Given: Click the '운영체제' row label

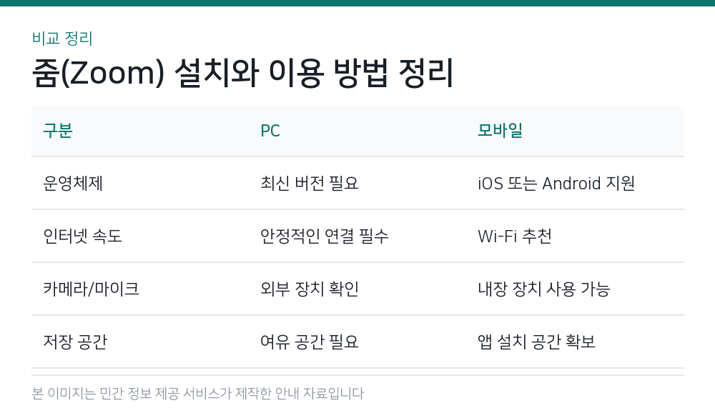Looking at the screenshot, I should [x=73, y=183].
